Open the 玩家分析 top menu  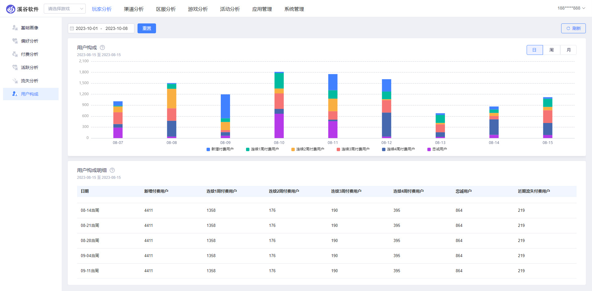click(102, 9)
